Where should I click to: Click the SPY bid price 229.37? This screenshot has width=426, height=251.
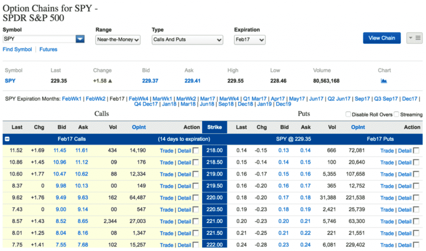(x=150, y=81)
